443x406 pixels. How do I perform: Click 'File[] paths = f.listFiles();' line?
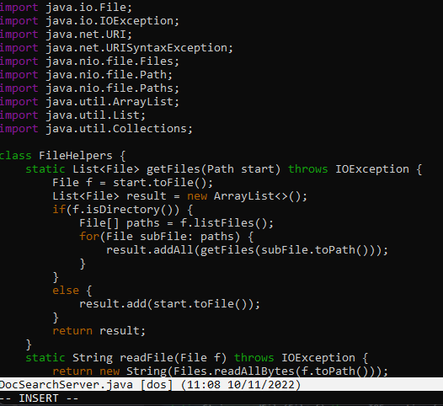click(176, 223)
